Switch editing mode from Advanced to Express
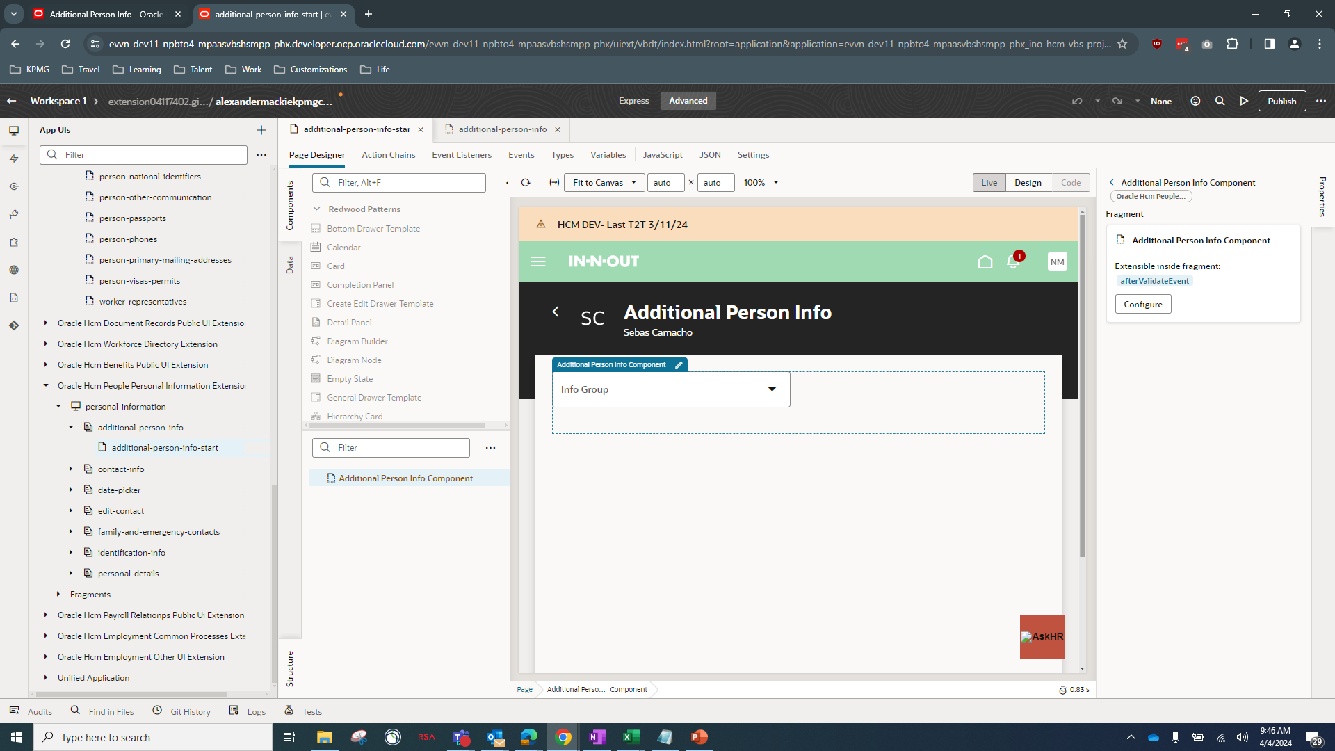Image resolution: width=1335 pixels, height=751 pixels. pyautogui.click(x=633, y=101)
